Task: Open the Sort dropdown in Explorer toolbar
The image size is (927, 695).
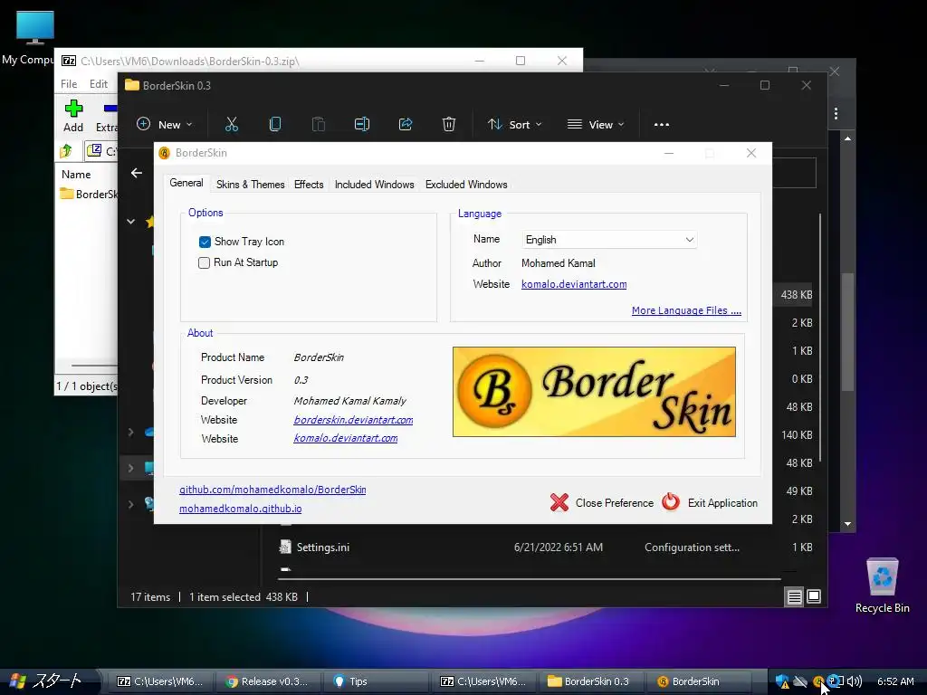Action: (x=514, y=124)
